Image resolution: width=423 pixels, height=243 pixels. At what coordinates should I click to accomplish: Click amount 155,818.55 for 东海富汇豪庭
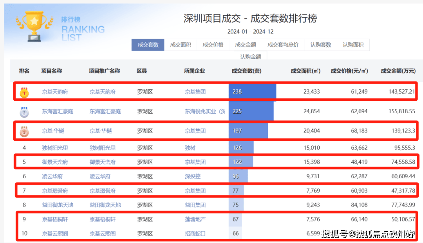tap(402, 112)
